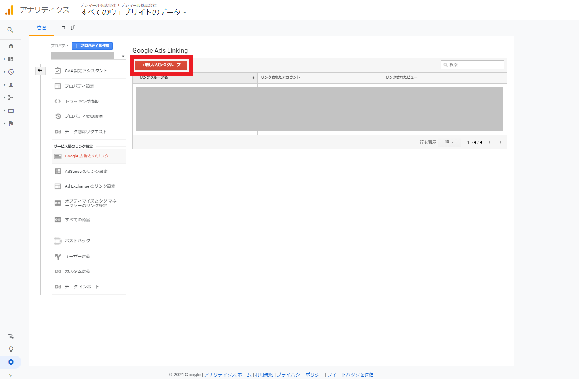Screen dimensions: 579x379
Task: Open Admin gear icon
Action: (x=11, y=362)
